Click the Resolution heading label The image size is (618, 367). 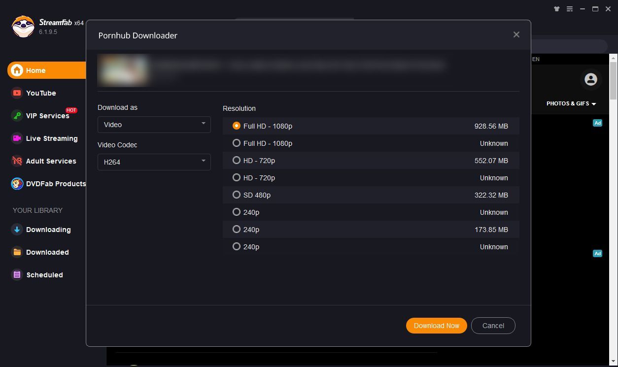[239, 108]
